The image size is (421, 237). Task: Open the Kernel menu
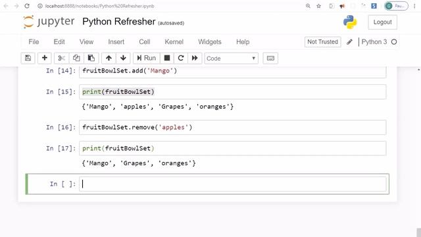point(174,42)
